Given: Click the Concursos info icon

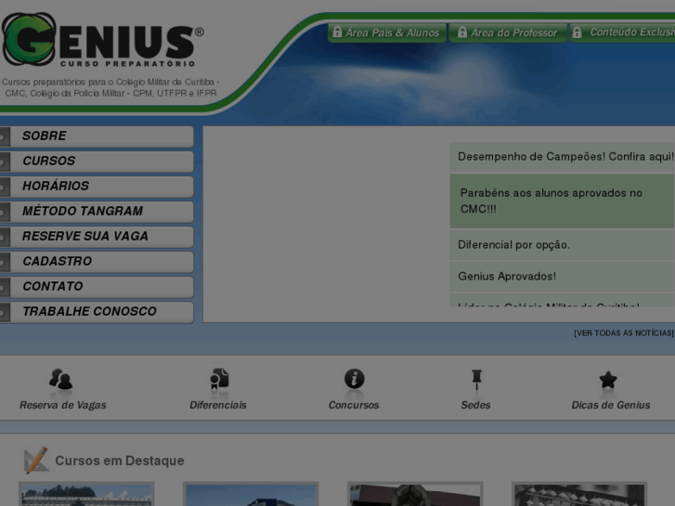Looking at the screenshot, I should [355, 379].
